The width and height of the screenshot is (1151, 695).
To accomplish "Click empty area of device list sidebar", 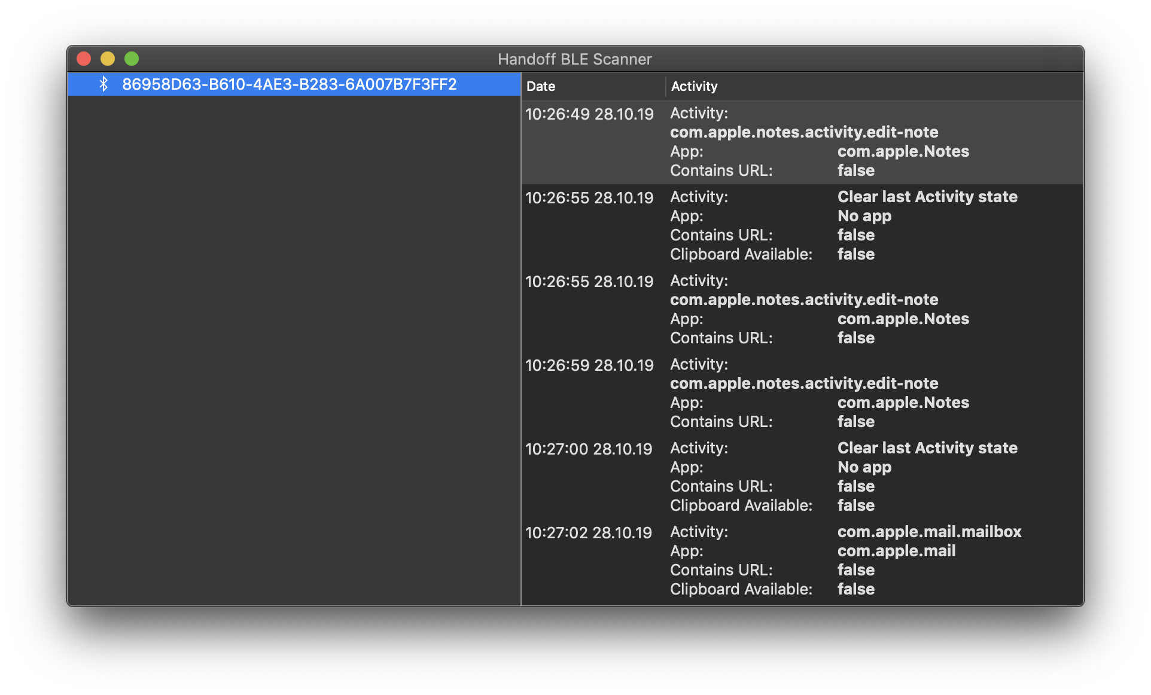I will (x=293, y=347).
